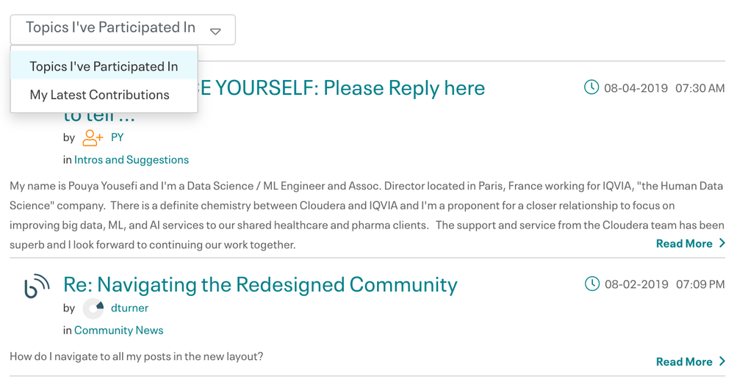The width and height of the screenshot is (734, 382).
Task: Click the clock icon next to 08-02-2019
Action: pyautogui.click(x=591, y=284)
